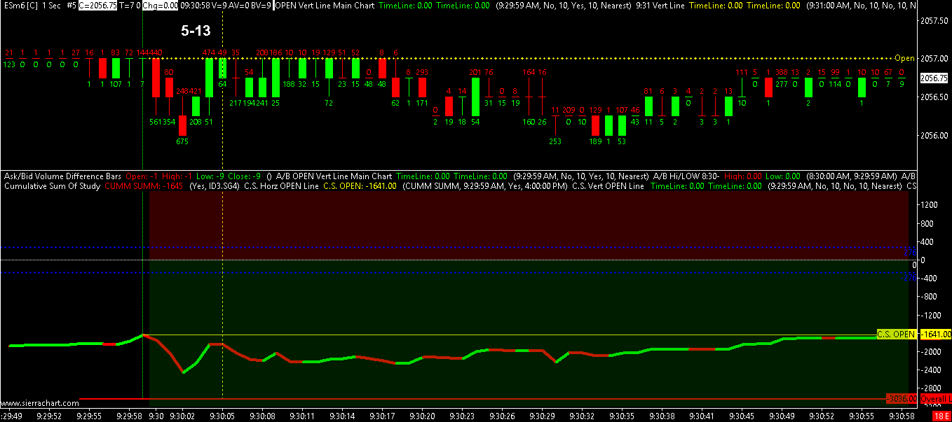This screenshot has width=952, height=422.
Task: Click the bid volume number 277
Action: (x=782, y=84)
